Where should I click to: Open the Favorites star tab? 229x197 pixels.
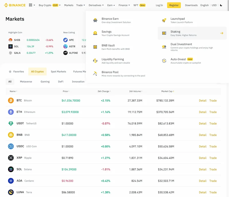[x=16, y=72]
